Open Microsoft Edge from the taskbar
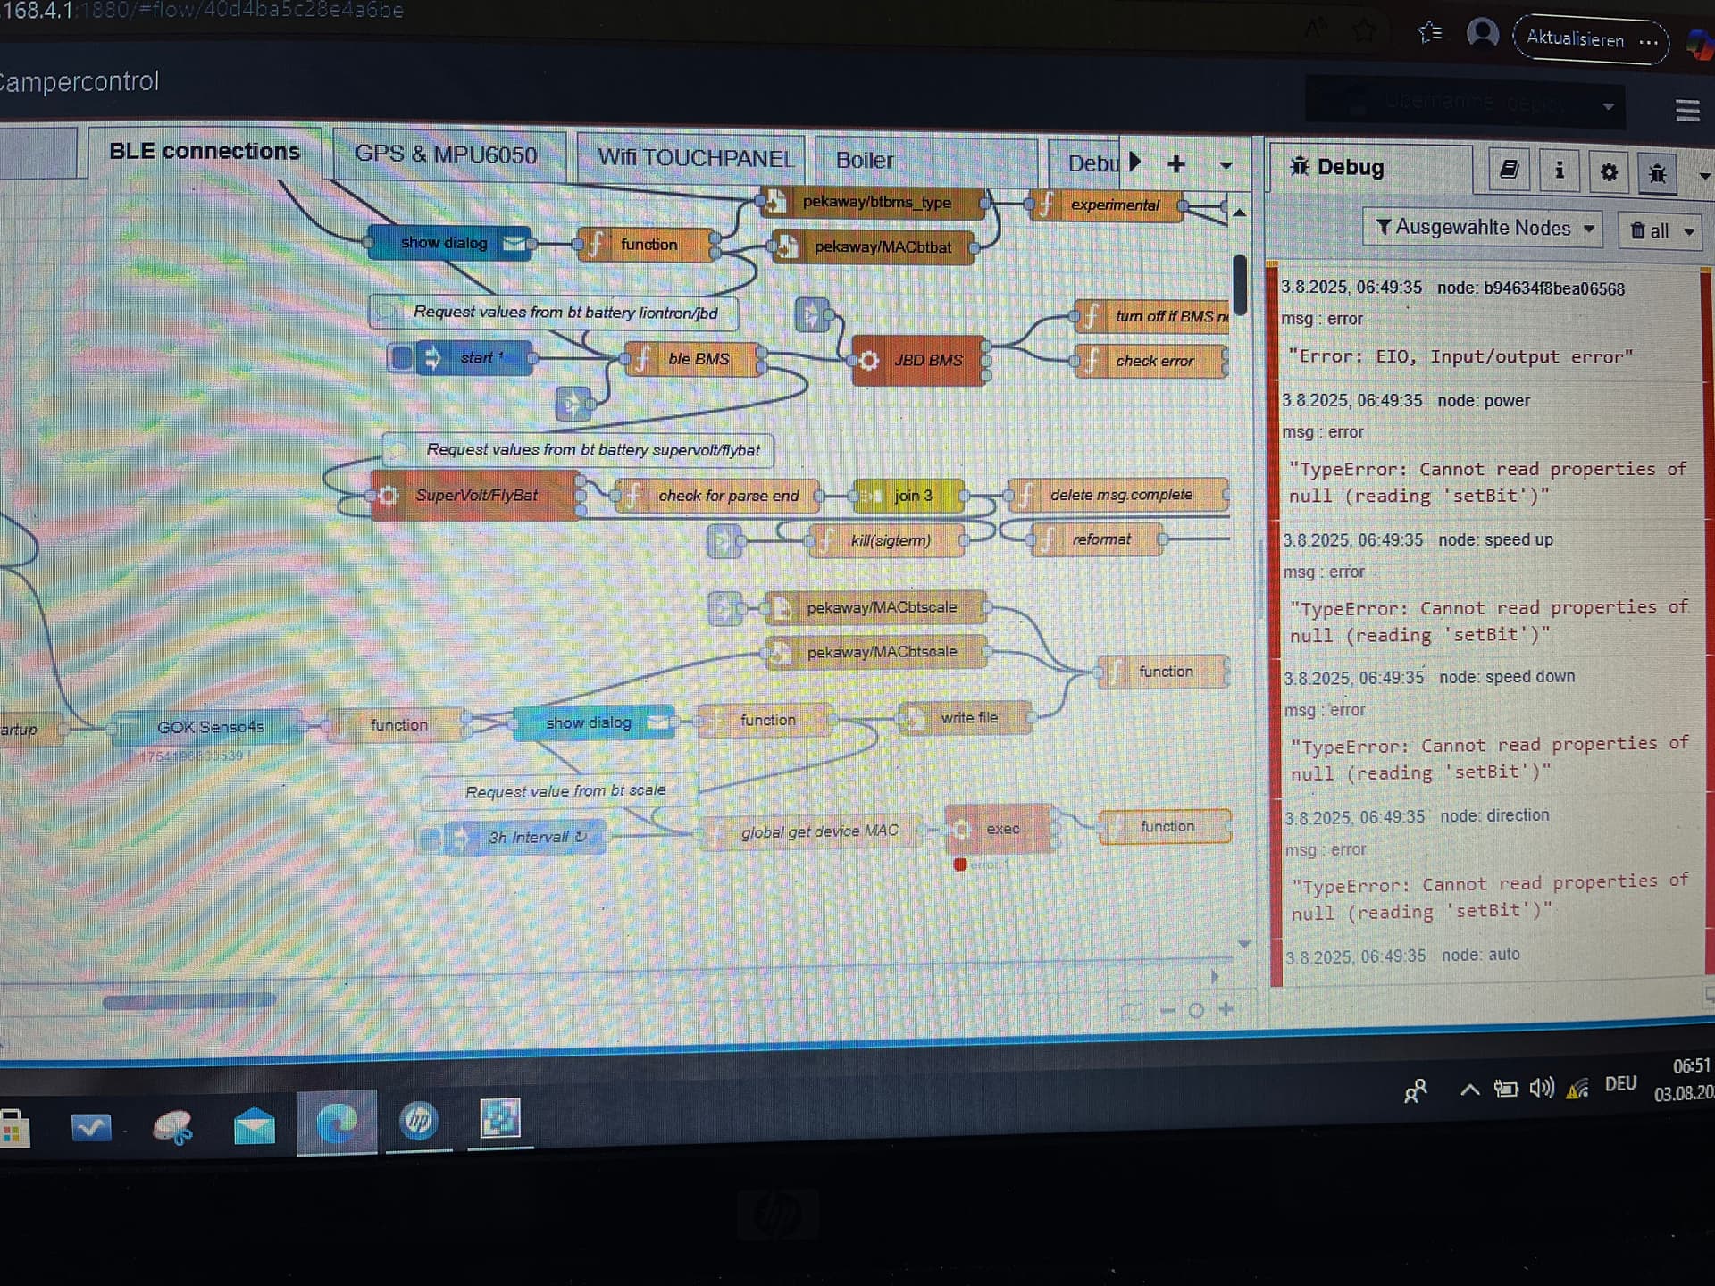 point(337,1123)
